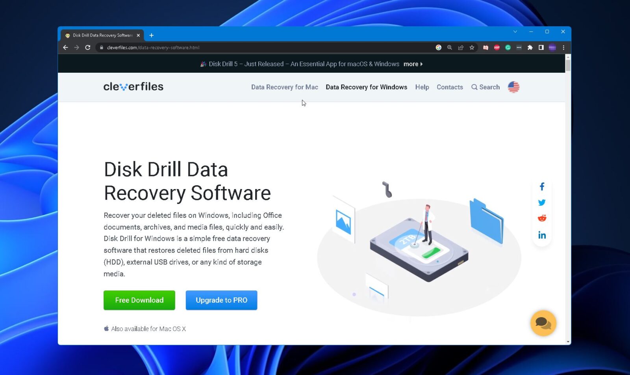Viewport: 630px width, 375px height.
Task: Open the Extensions puzzle icon
Action: (530, 48)
